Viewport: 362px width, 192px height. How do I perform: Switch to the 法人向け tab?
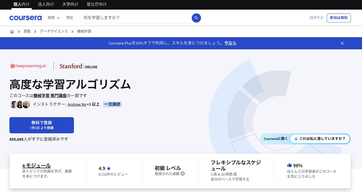pyautogui.click(x=46, y=5)
